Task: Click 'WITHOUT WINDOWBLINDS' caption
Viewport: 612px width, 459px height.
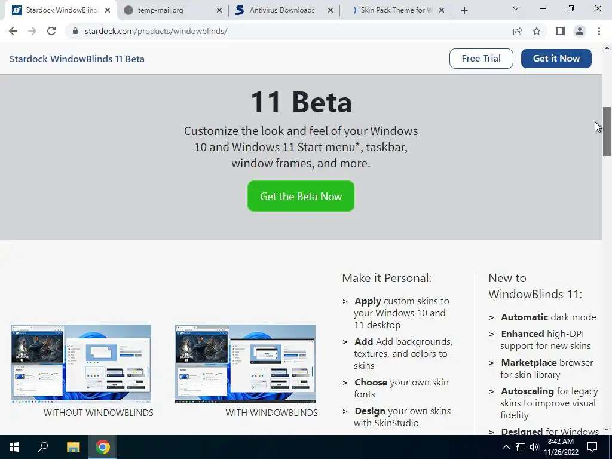Action: [99, 413]
